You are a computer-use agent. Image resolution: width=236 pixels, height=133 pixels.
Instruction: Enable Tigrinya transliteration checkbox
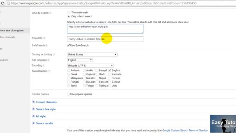pyautogui.click(x=97, y=86)
